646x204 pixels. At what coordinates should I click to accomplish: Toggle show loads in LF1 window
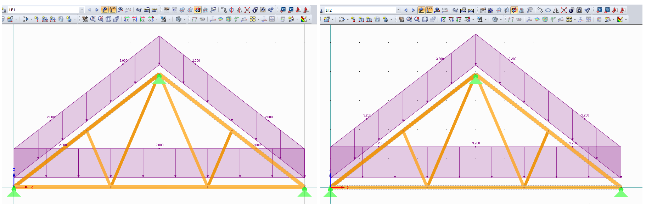pos(105,10)
